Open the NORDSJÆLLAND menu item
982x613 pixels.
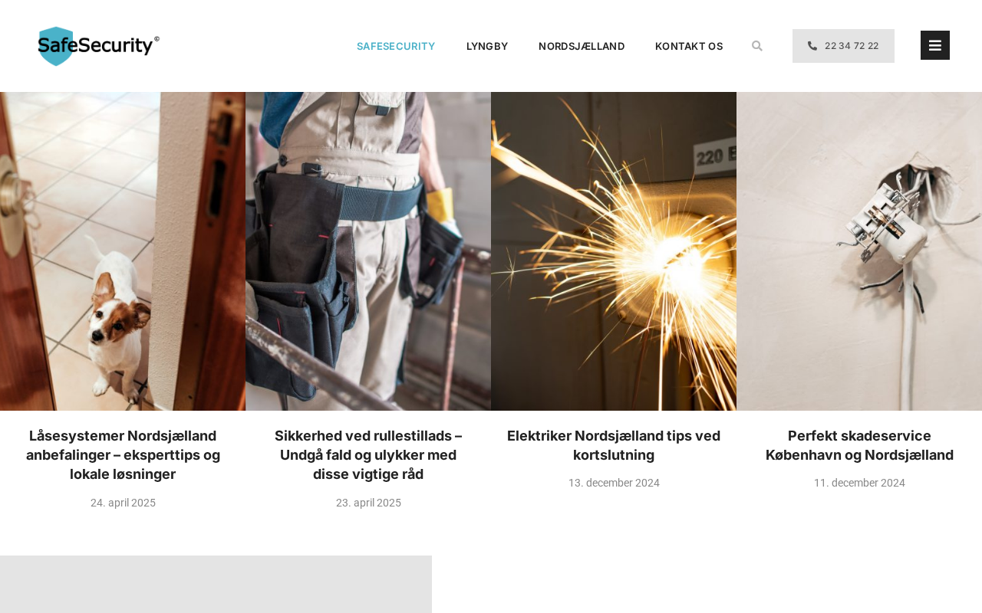(x=582, y=46)
